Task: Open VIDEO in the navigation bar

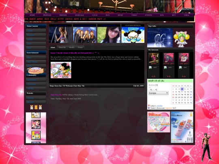Action: click(x=134, y=15)
